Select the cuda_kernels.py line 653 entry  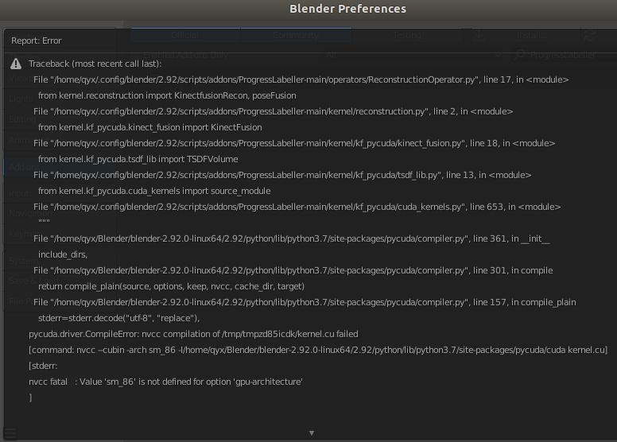tap(297, 207)
